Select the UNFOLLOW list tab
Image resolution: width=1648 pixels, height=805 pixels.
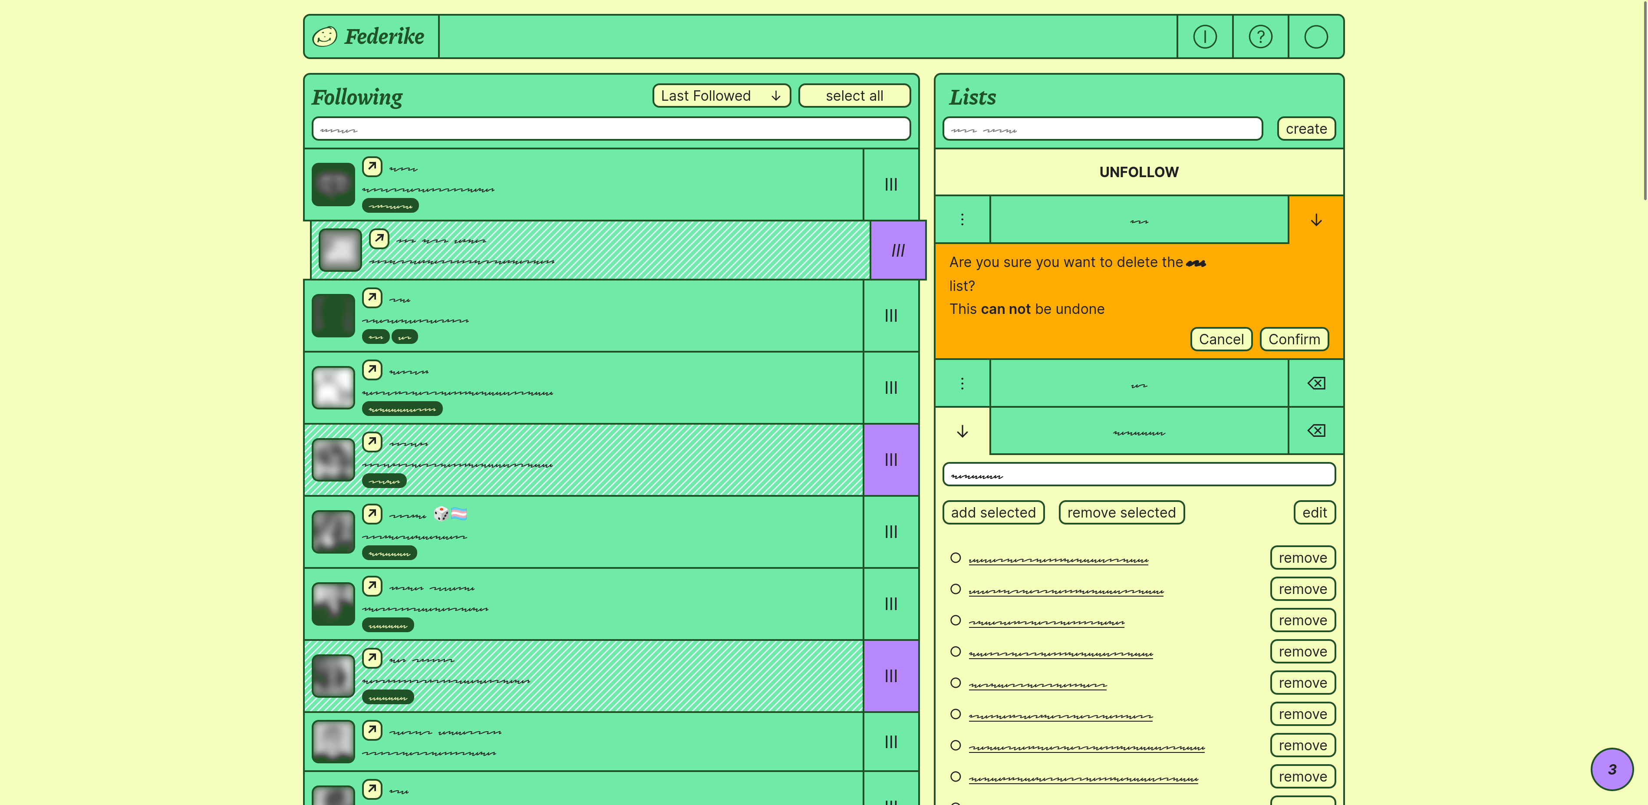pyautogui.click(x=1138, y=172)
